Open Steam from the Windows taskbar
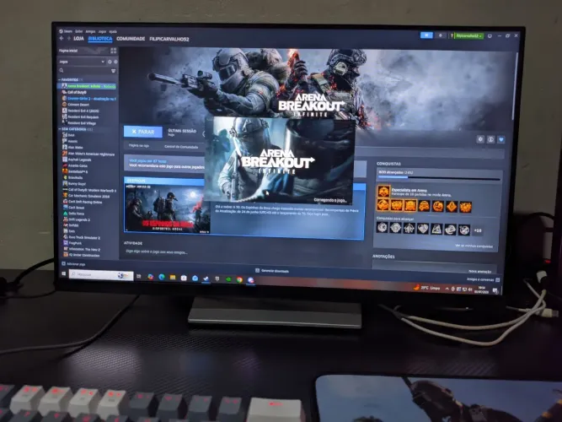562x422 pixels. [x=206, y=278]
